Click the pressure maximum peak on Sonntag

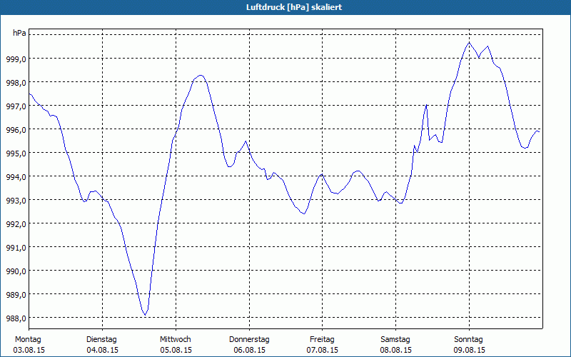[469, 43]
